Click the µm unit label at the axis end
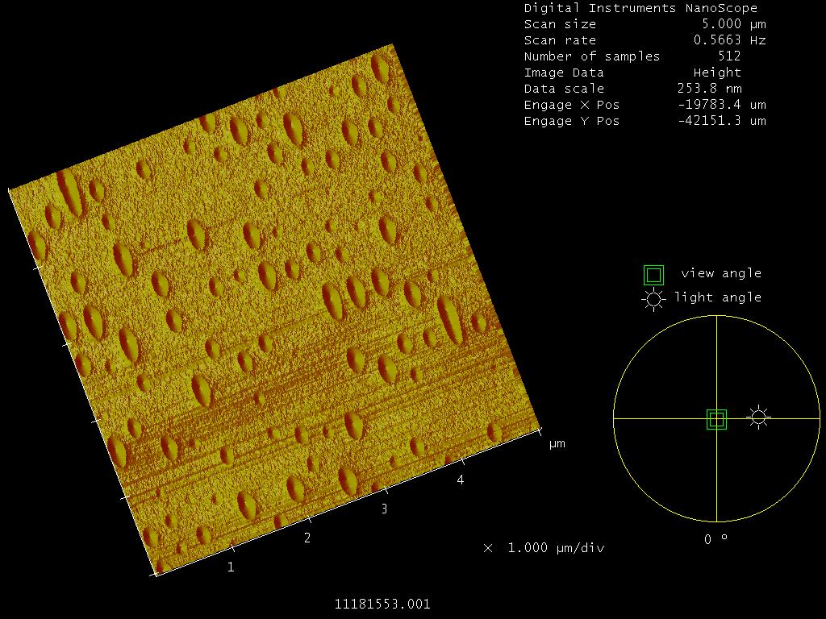This screenshot has height=619, width=826. tap(557, 443)
